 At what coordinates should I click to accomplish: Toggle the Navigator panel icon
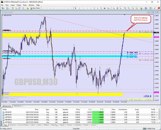pos(20,8)
